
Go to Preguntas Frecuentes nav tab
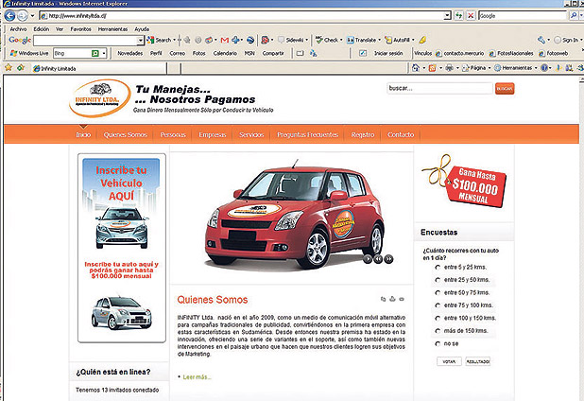[308, 135]
